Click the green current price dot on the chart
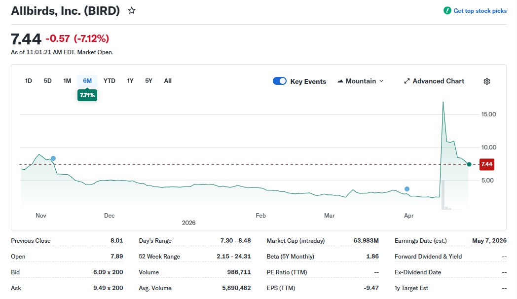517x299 pixels. point(469,164)
